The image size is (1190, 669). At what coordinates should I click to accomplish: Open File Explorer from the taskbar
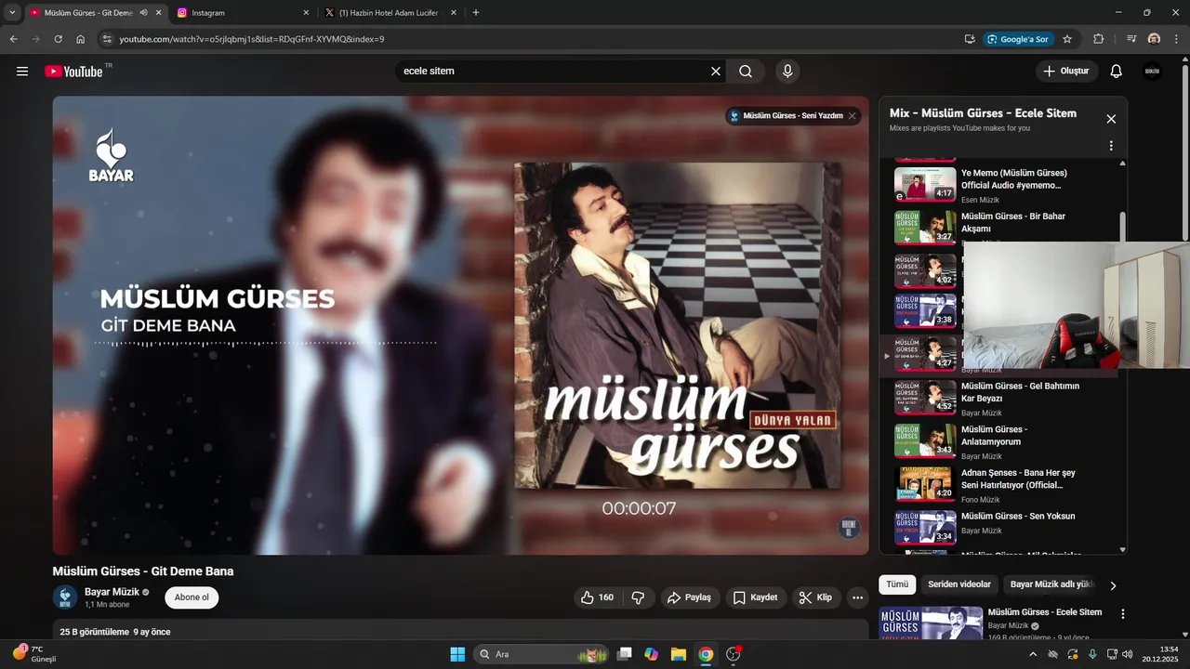click(679, 654)
